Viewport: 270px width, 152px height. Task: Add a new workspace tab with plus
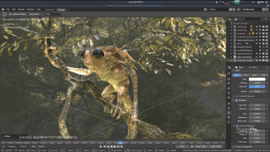(68, 10)
